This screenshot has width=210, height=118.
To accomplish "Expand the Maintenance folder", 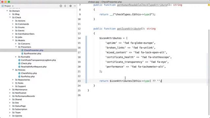I will point(10,89).
